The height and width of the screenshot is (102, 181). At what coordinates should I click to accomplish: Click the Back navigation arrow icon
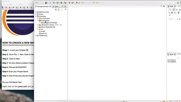[97, 3]
